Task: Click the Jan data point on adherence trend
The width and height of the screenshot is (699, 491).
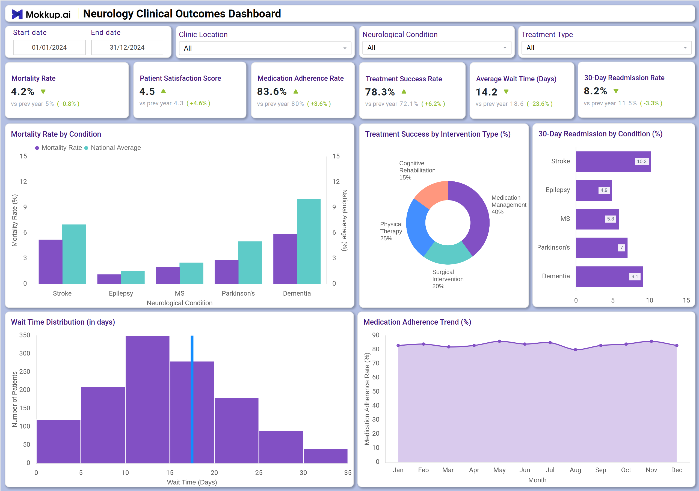Action: click(x=398, y=345)
